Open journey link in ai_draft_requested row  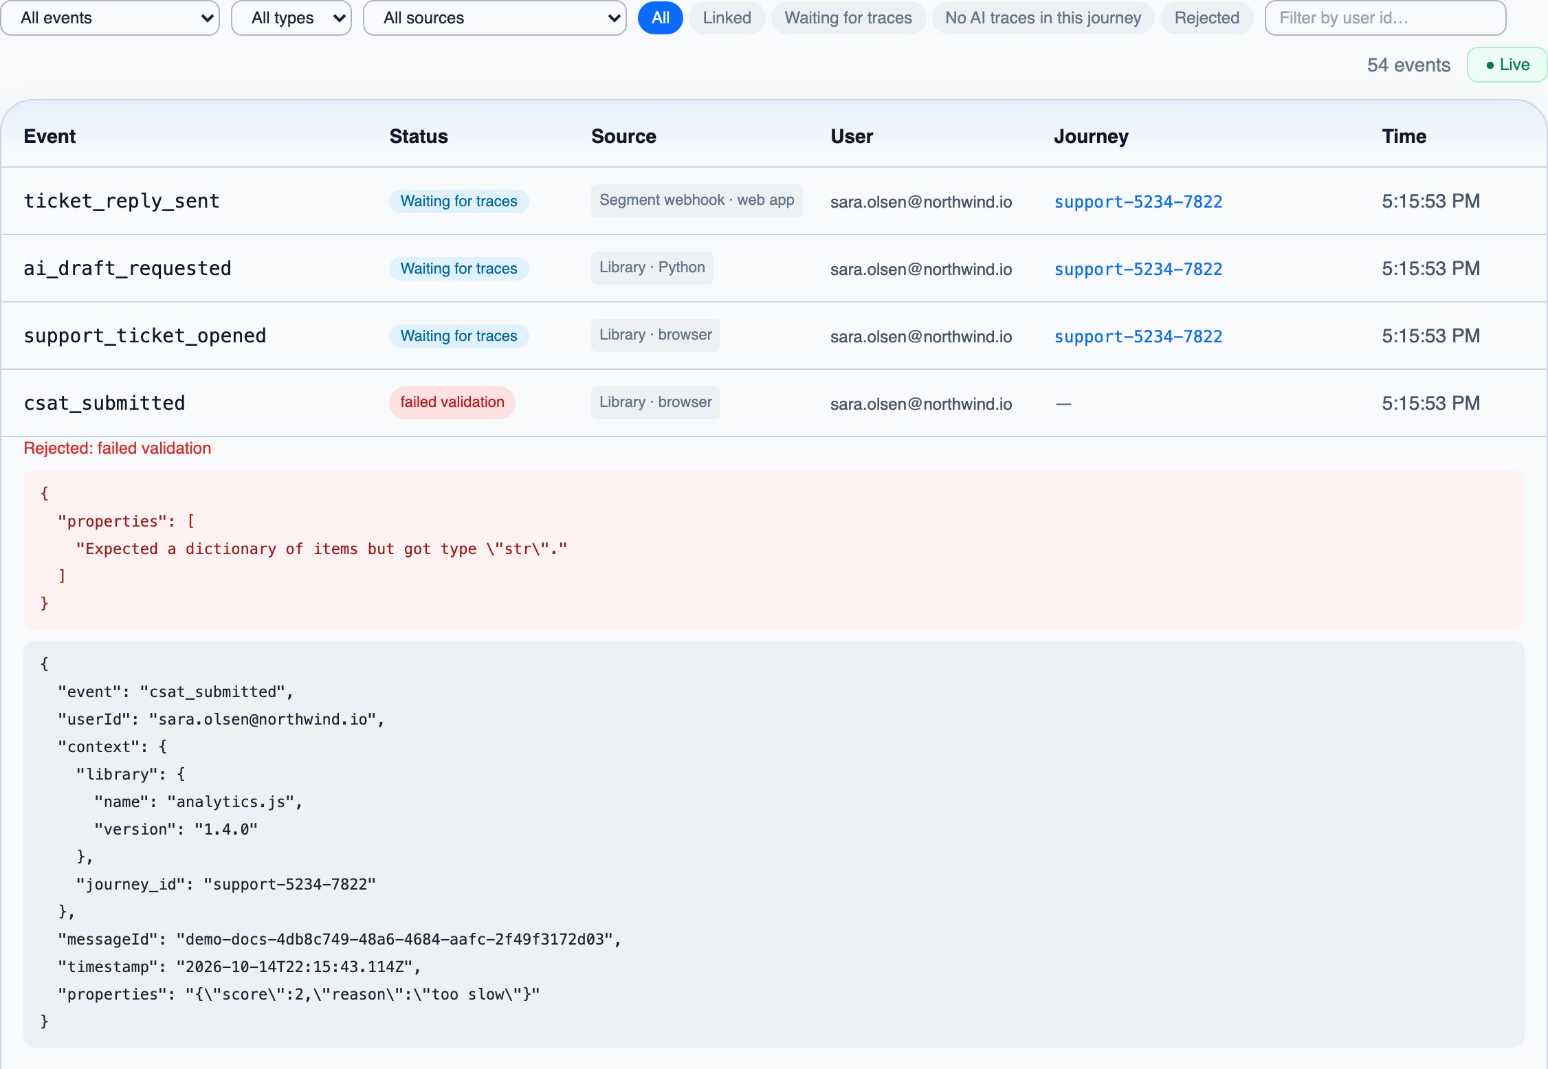tap(1138, 269)
